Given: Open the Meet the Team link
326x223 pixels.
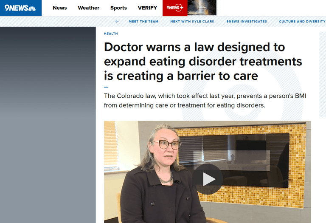Looking at the screenshot, I should click(x=143, y=21).
